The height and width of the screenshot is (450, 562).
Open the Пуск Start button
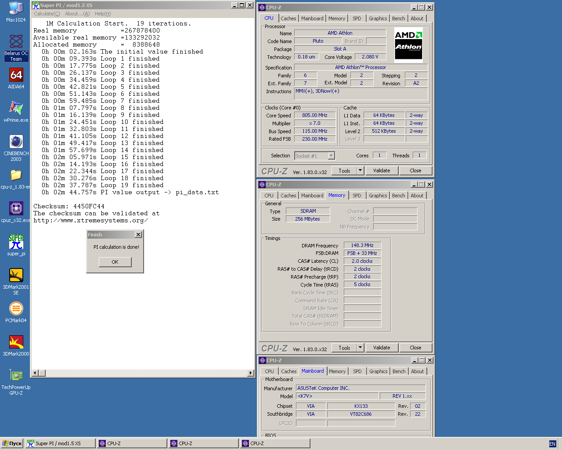tap(12, 443)
